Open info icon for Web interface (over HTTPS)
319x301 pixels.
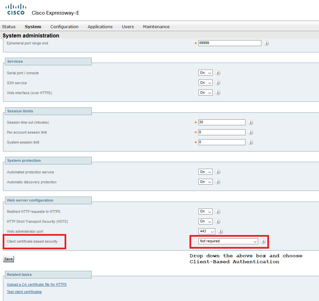pos(218,93)
